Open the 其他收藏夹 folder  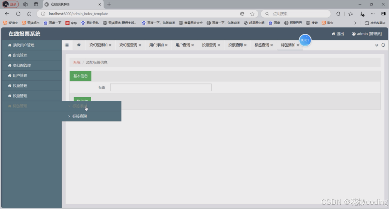pos(375,23)
